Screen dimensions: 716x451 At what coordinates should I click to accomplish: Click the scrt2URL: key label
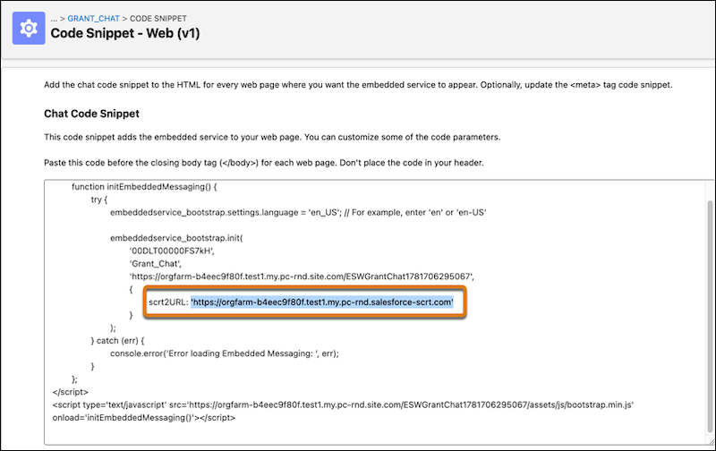click(x=168, y=302)
